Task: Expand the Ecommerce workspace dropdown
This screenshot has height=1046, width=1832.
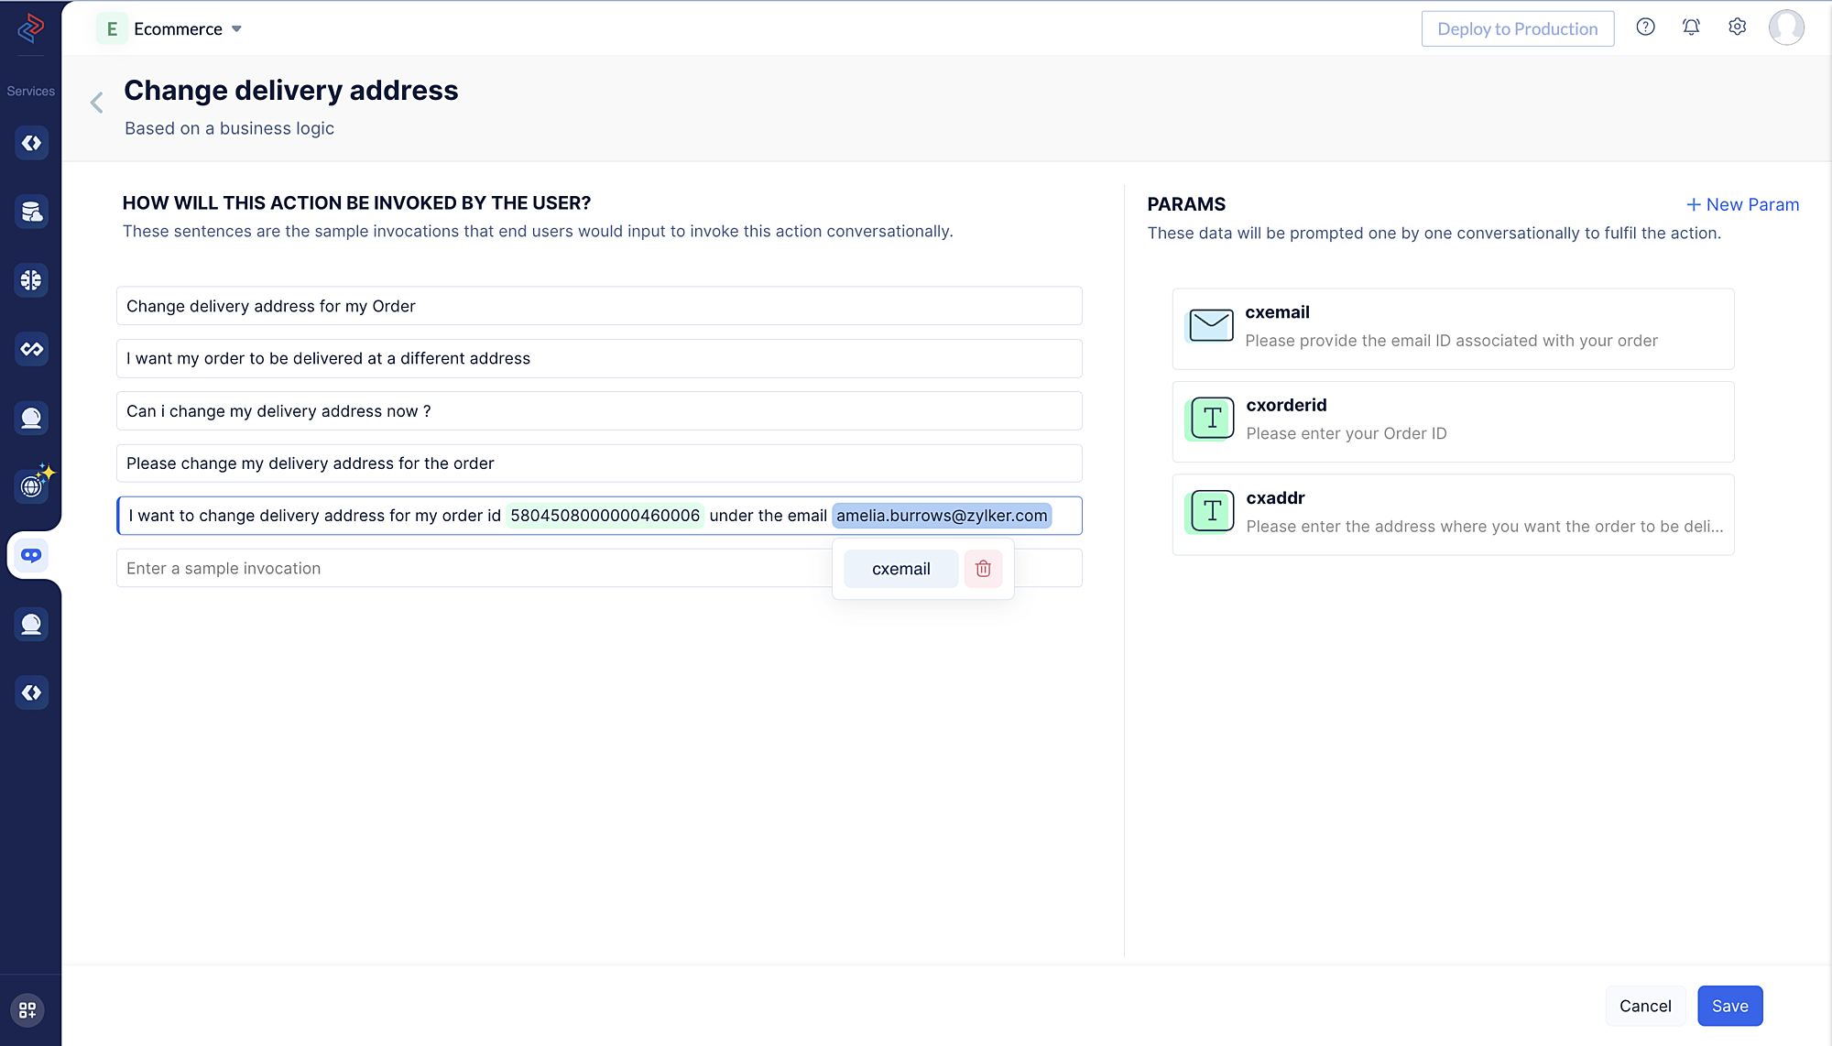Action: (238, 27)
